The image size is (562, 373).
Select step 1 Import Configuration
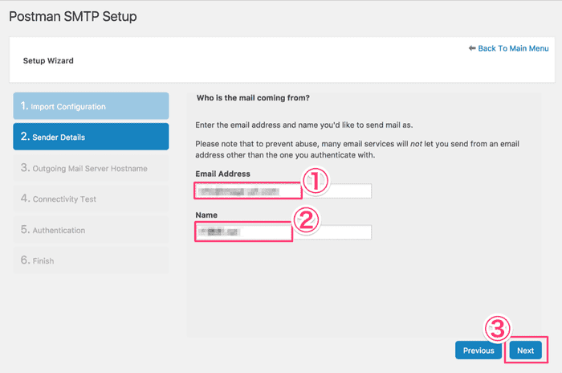coord(91,106)
